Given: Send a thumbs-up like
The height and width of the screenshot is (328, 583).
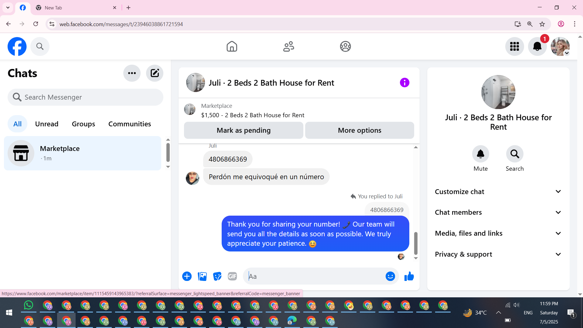Looking at the screenshot, I should click(x=409, y=276).
